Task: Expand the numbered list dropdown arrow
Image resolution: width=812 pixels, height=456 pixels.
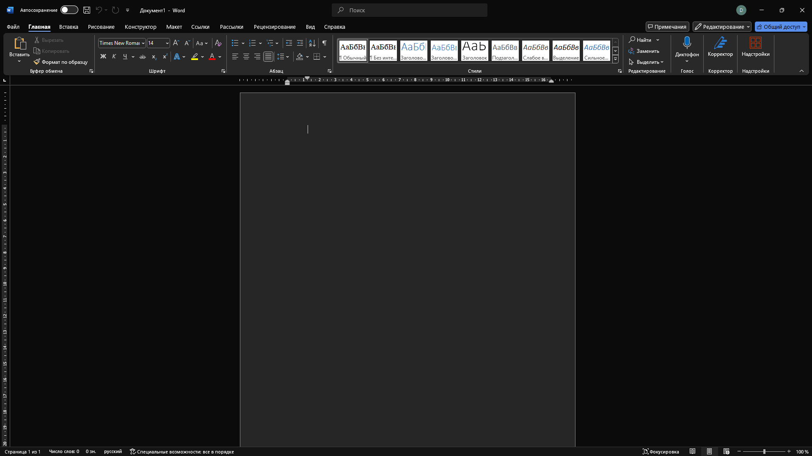Action: pyautogui.click(x=260, y=43)
